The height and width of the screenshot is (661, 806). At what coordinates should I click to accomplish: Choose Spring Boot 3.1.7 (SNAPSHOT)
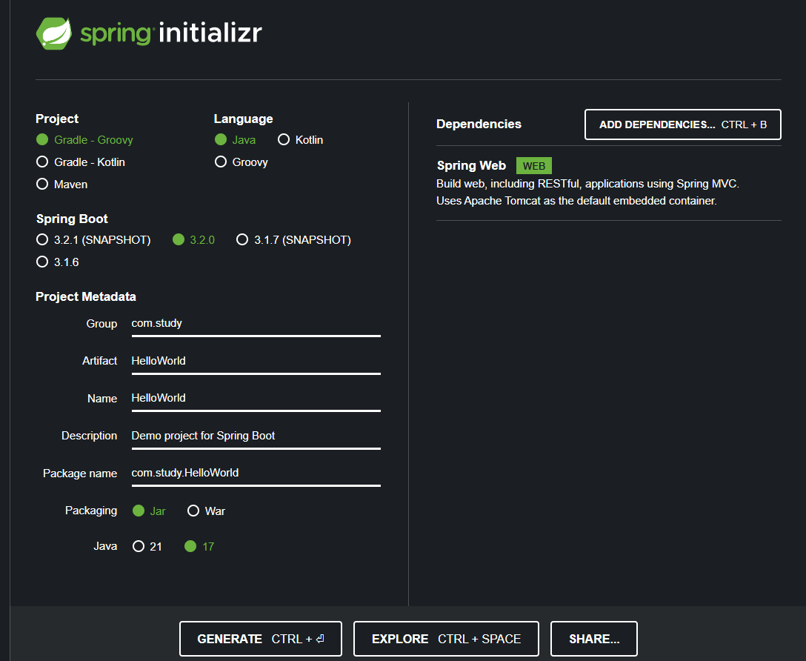pyautogui.click(x=293, y=239)
